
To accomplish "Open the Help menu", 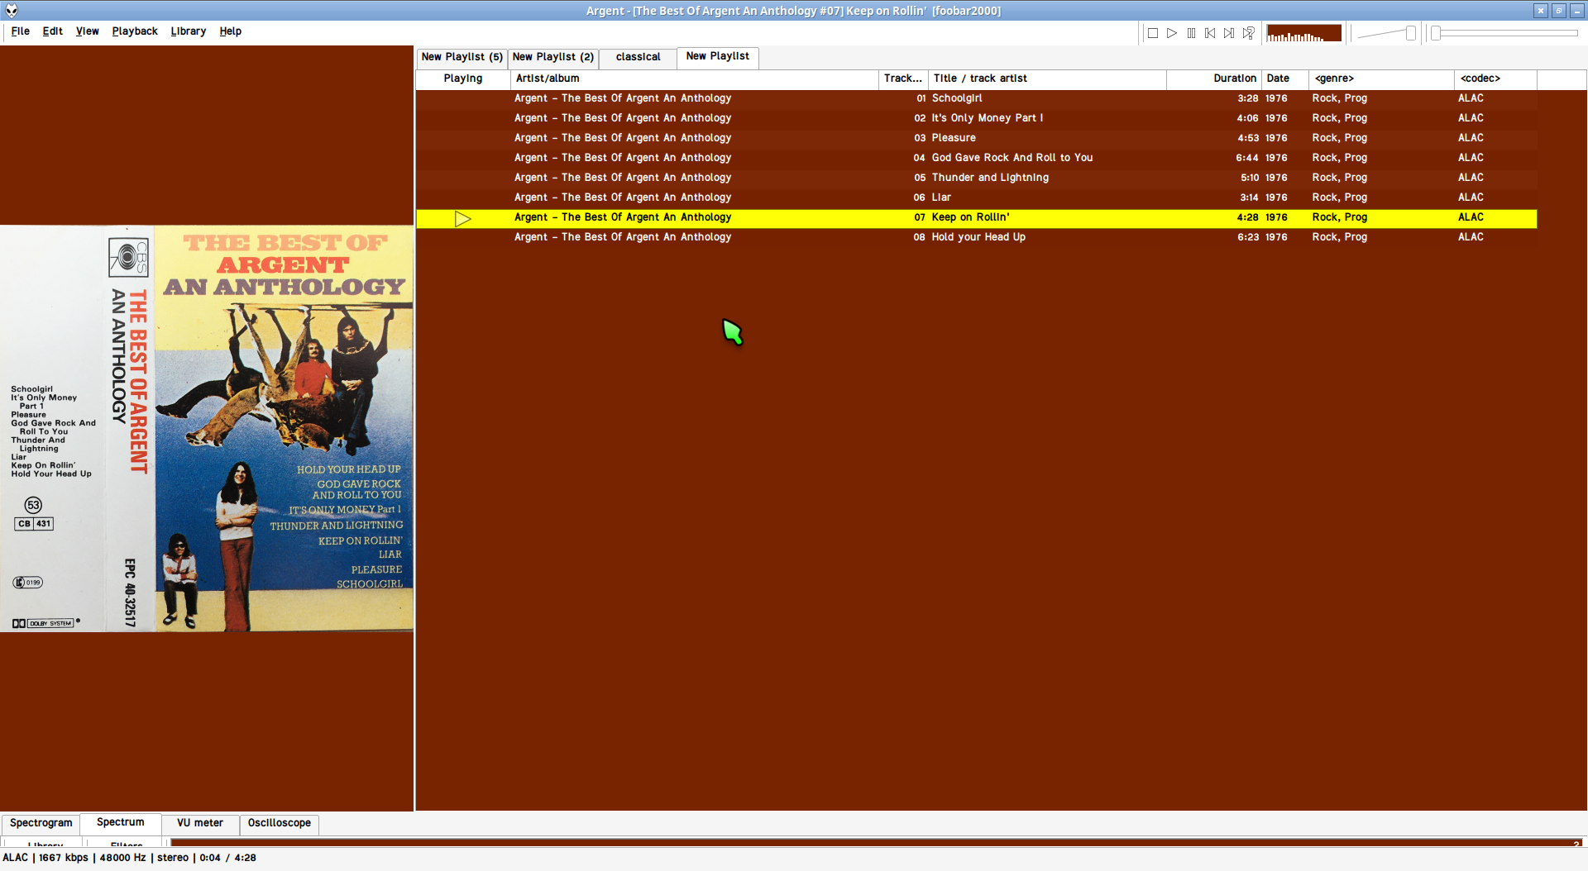I will click(x=231, y=31).
